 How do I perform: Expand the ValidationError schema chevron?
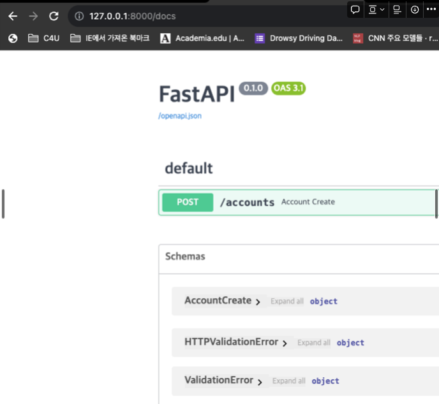260,382
